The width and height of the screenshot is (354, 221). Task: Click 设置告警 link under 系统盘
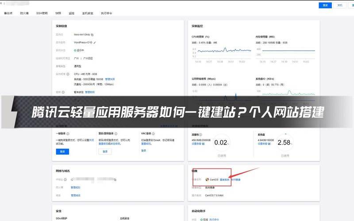click(262, 144)
